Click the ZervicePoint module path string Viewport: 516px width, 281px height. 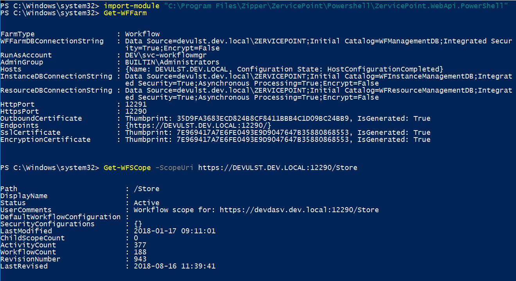click(x=336, y=6)
